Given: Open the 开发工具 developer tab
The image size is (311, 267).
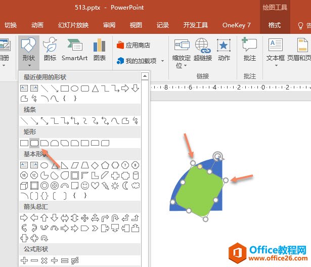Looking at the screenshot, I should point(195,25).
